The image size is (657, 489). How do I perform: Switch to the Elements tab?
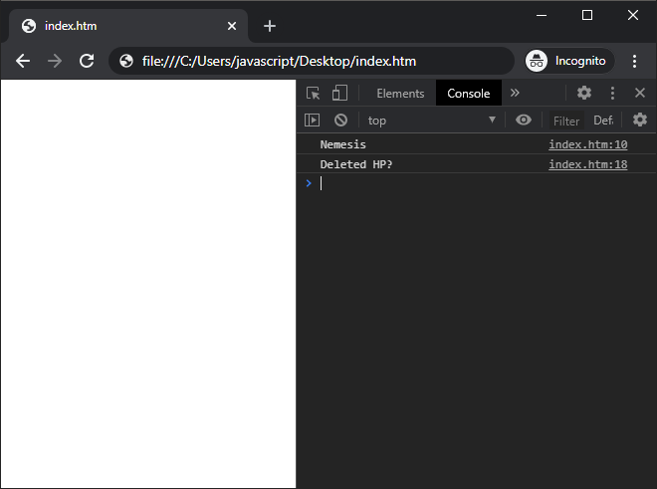pos(400,93)
